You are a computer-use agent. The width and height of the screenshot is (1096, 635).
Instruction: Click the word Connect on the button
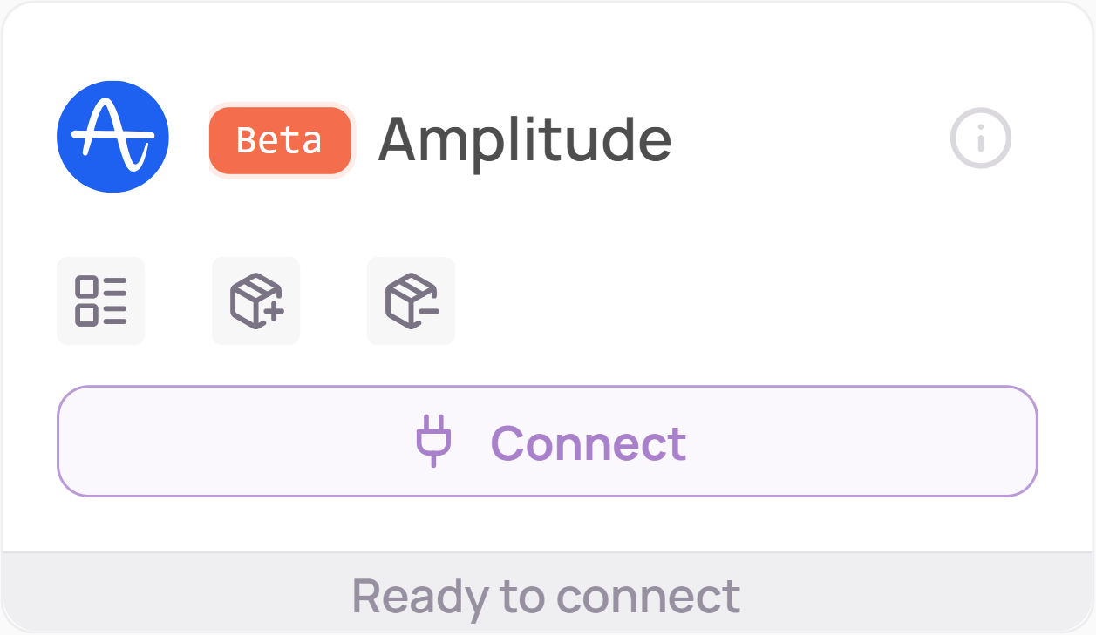click(589, 442)
